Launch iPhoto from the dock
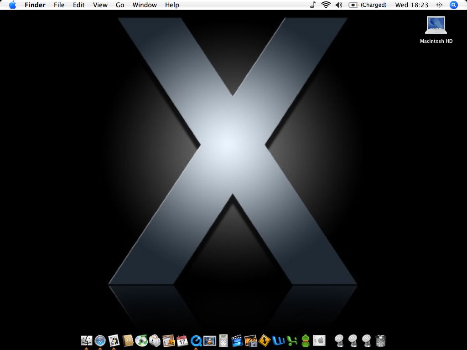The height and width of the screenshot is (350, 467). coord(251,340)
